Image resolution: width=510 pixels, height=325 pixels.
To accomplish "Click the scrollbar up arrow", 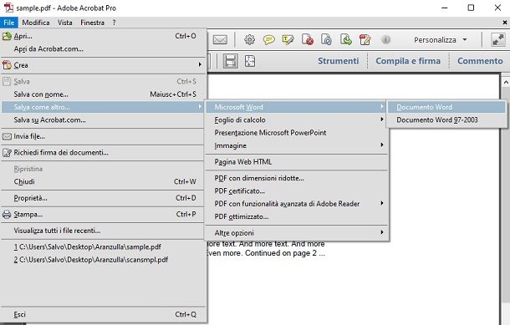I will point(506,82).
